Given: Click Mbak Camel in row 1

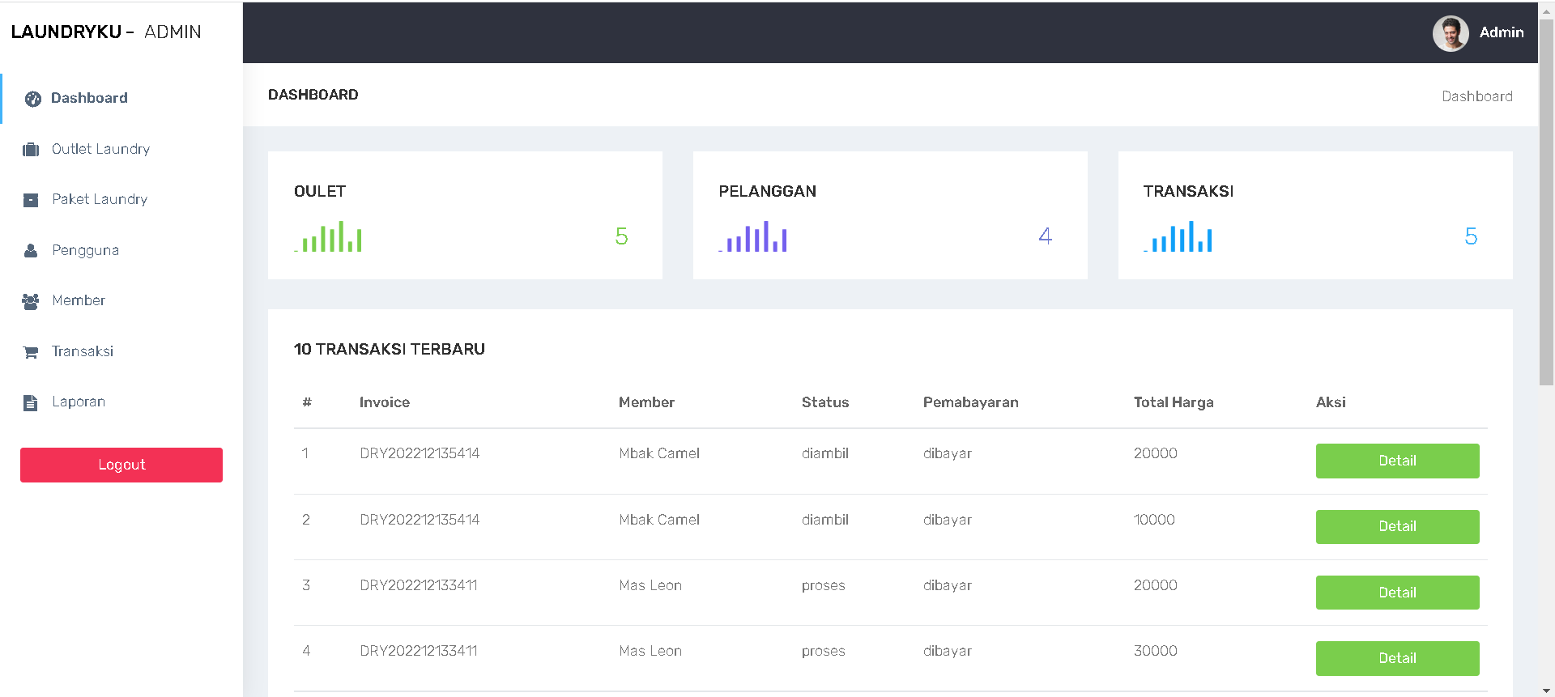Looking at the screenshot, I should 659,453.
